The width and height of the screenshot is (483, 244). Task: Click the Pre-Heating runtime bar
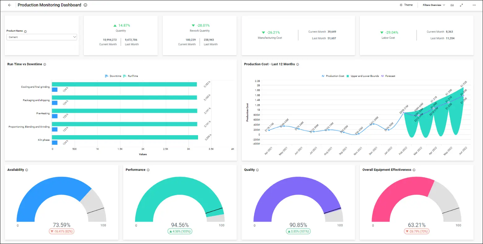(125, 111)
